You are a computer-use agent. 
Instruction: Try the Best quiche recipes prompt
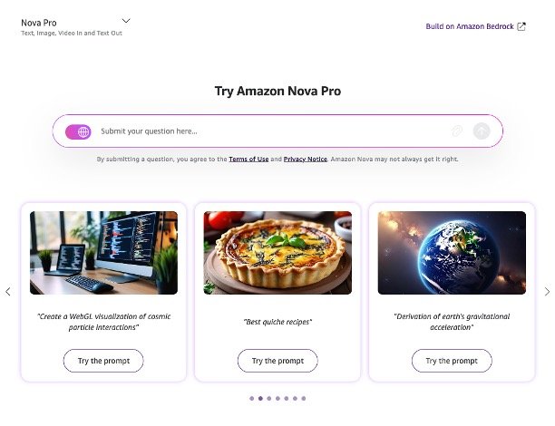277,361
